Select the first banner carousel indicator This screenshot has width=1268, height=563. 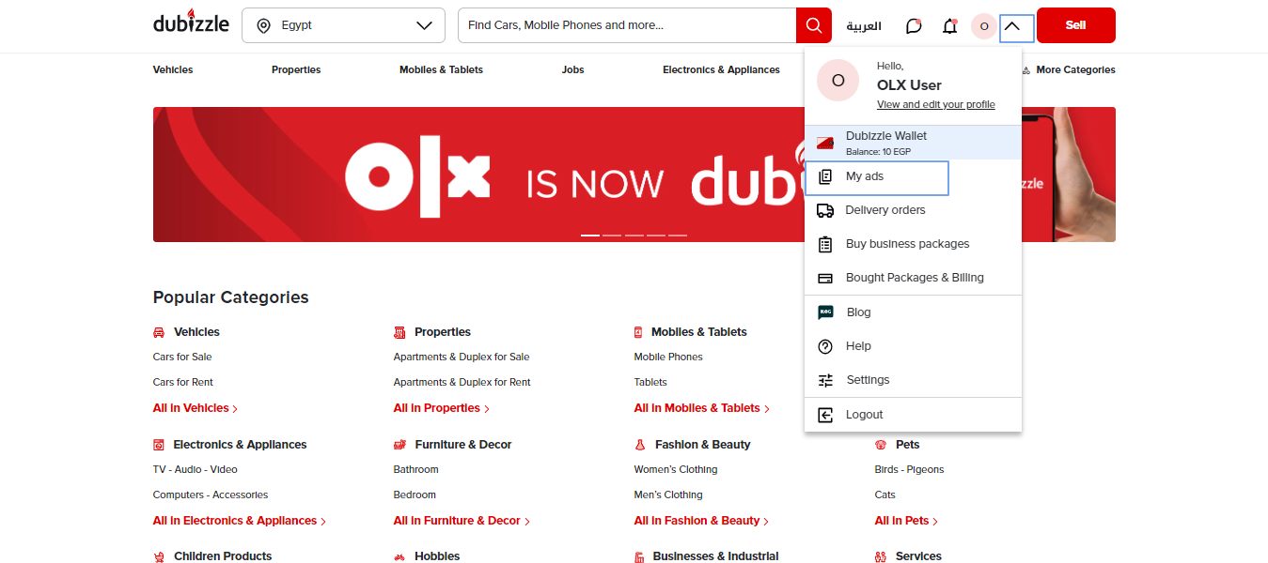click(589, 235)
